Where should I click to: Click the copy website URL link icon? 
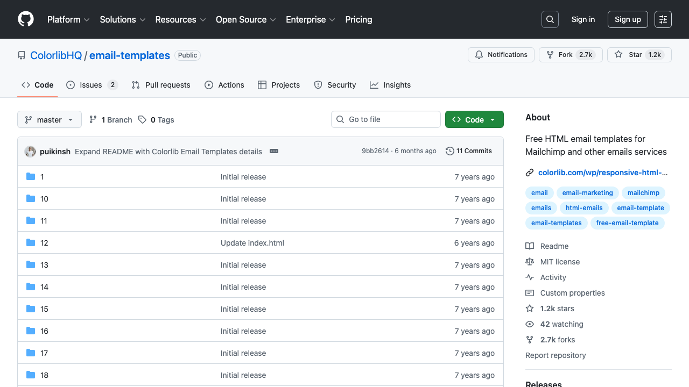point(530,173)
